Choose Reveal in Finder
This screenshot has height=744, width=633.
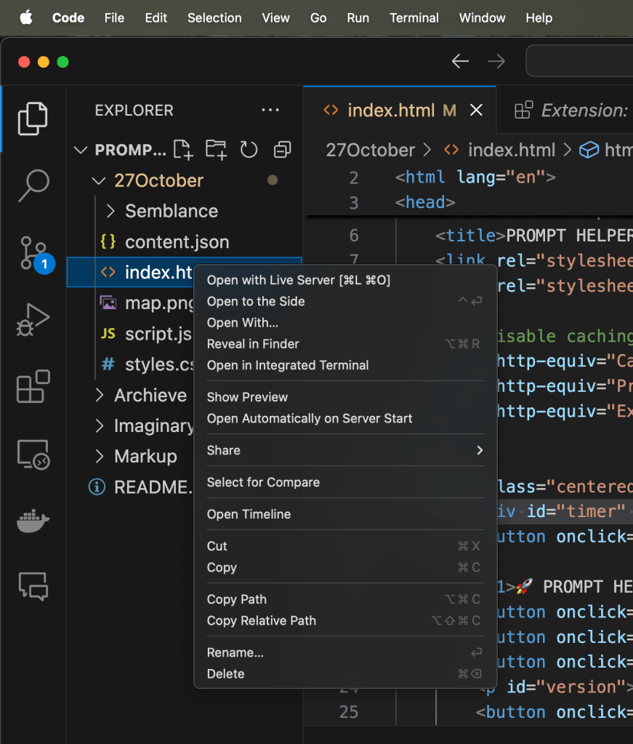(345, 344)
